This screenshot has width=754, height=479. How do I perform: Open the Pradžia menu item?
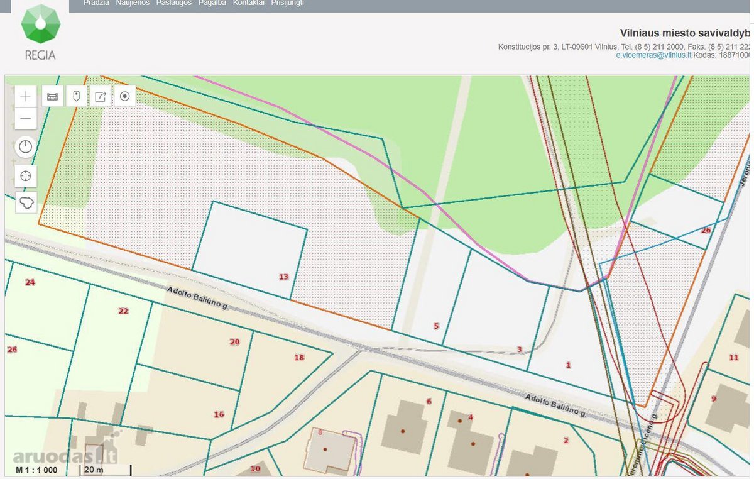[x=96, y=3]
